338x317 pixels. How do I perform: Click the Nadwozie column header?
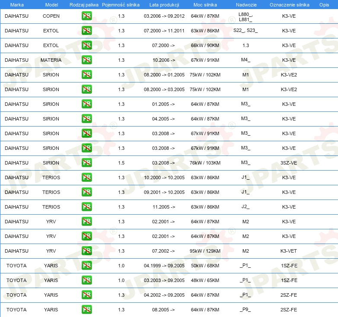tap(246, 5)
